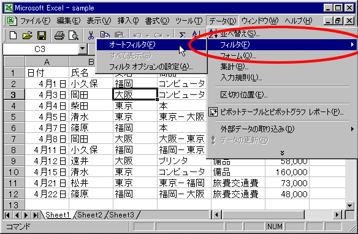358x234 pixels.
Task: Click horizontal scrollbar left arrow
Action: click(x=216, y=215)
